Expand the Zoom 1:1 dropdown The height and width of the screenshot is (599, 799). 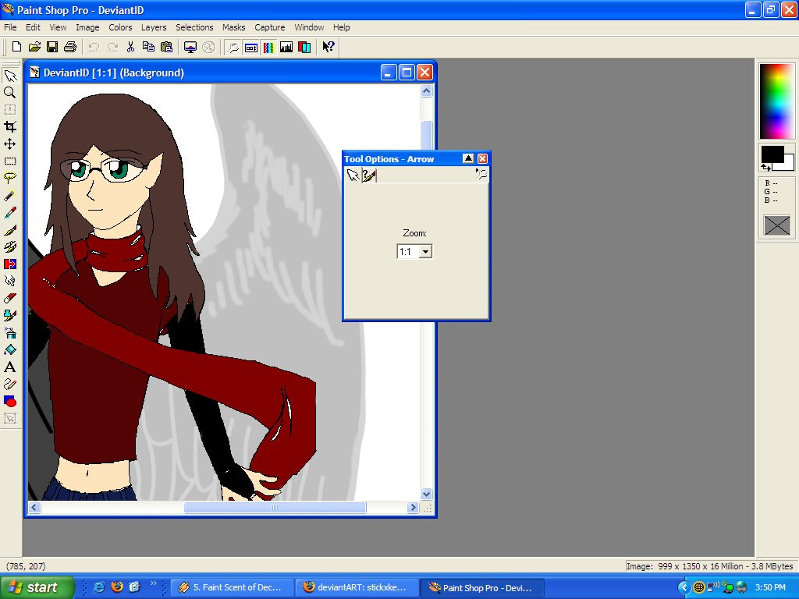pos(425,252)
